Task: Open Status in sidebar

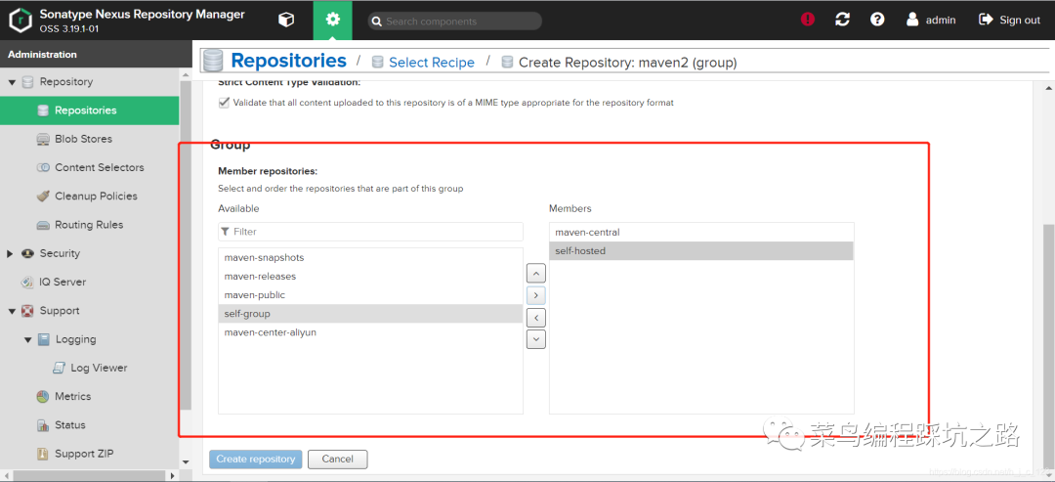Action: pyautogui.click(x=70, y=425)
